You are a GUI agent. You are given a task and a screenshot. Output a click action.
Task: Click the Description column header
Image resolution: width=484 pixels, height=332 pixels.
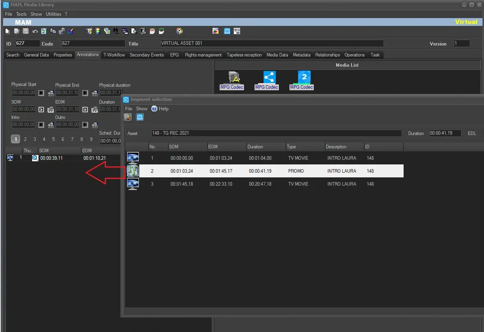[x=337, y=147]
